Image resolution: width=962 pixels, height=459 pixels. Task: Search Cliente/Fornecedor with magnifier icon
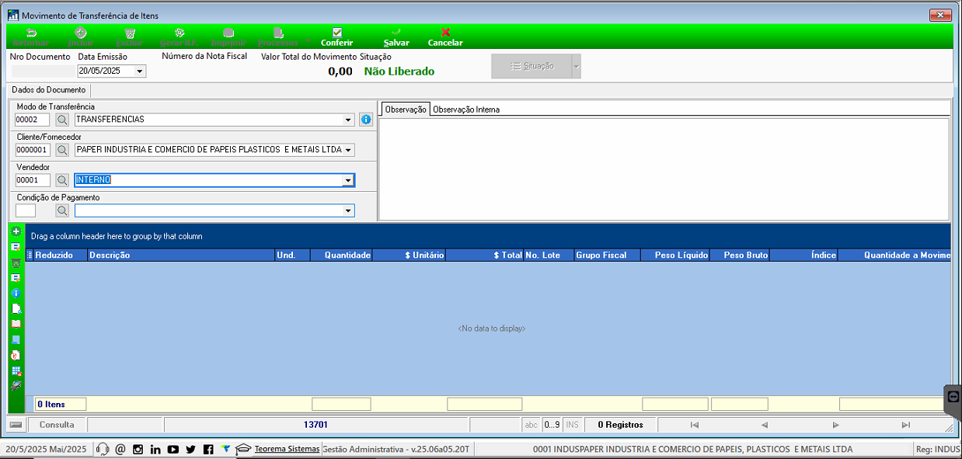[62, 150]
